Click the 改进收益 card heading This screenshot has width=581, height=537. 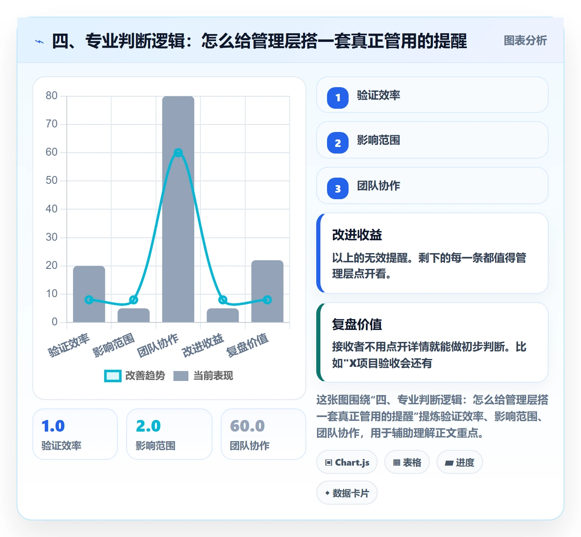[357, 235]
